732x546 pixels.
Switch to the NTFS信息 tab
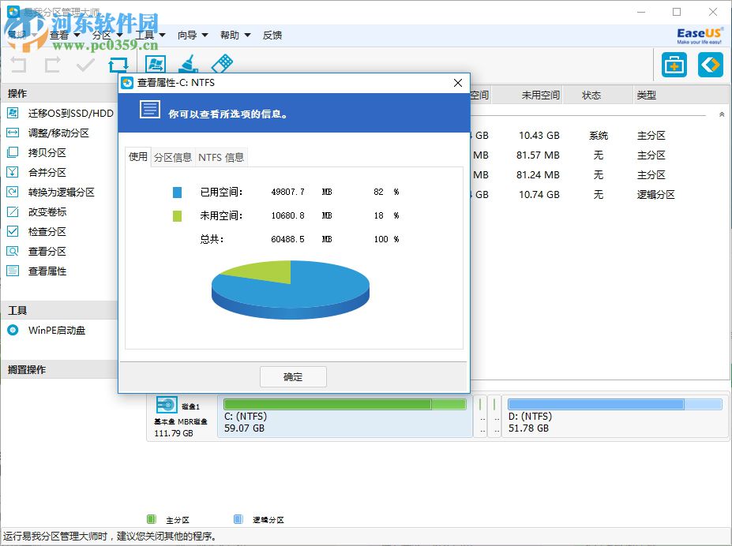pos(221,157)
